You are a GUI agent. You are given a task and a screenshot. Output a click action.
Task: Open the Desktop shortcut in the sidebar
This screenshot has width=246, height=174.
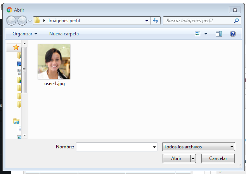click(x=19, y=64)
